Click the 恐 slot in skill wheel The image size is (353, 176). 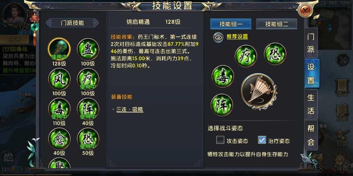click(275, 54)
